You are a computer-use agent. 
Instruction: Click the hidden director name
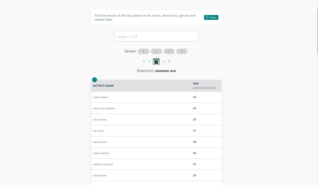pyautogui.click(x=165, y=71)
